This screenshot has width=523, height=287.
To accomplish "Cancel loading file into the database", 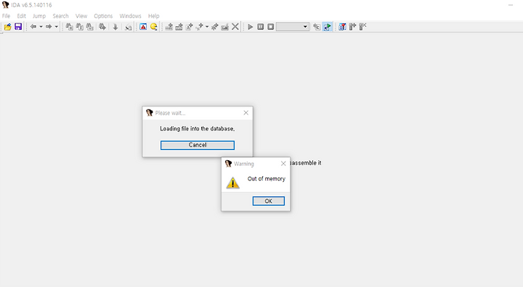I will click(x=198, y=145).
